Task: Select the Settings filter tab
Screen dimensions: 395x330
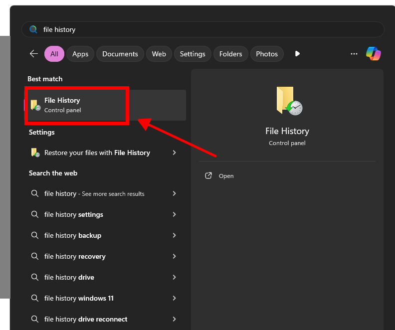Action: click(193, 54)
